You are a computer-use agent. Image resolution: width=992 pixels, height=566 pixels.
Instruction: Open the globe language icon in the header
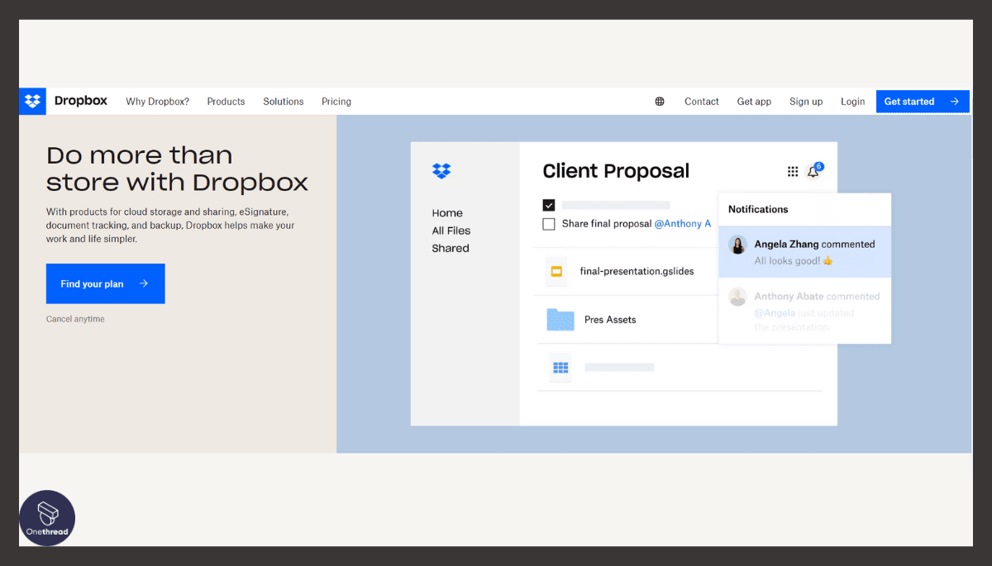pos(659,101)
